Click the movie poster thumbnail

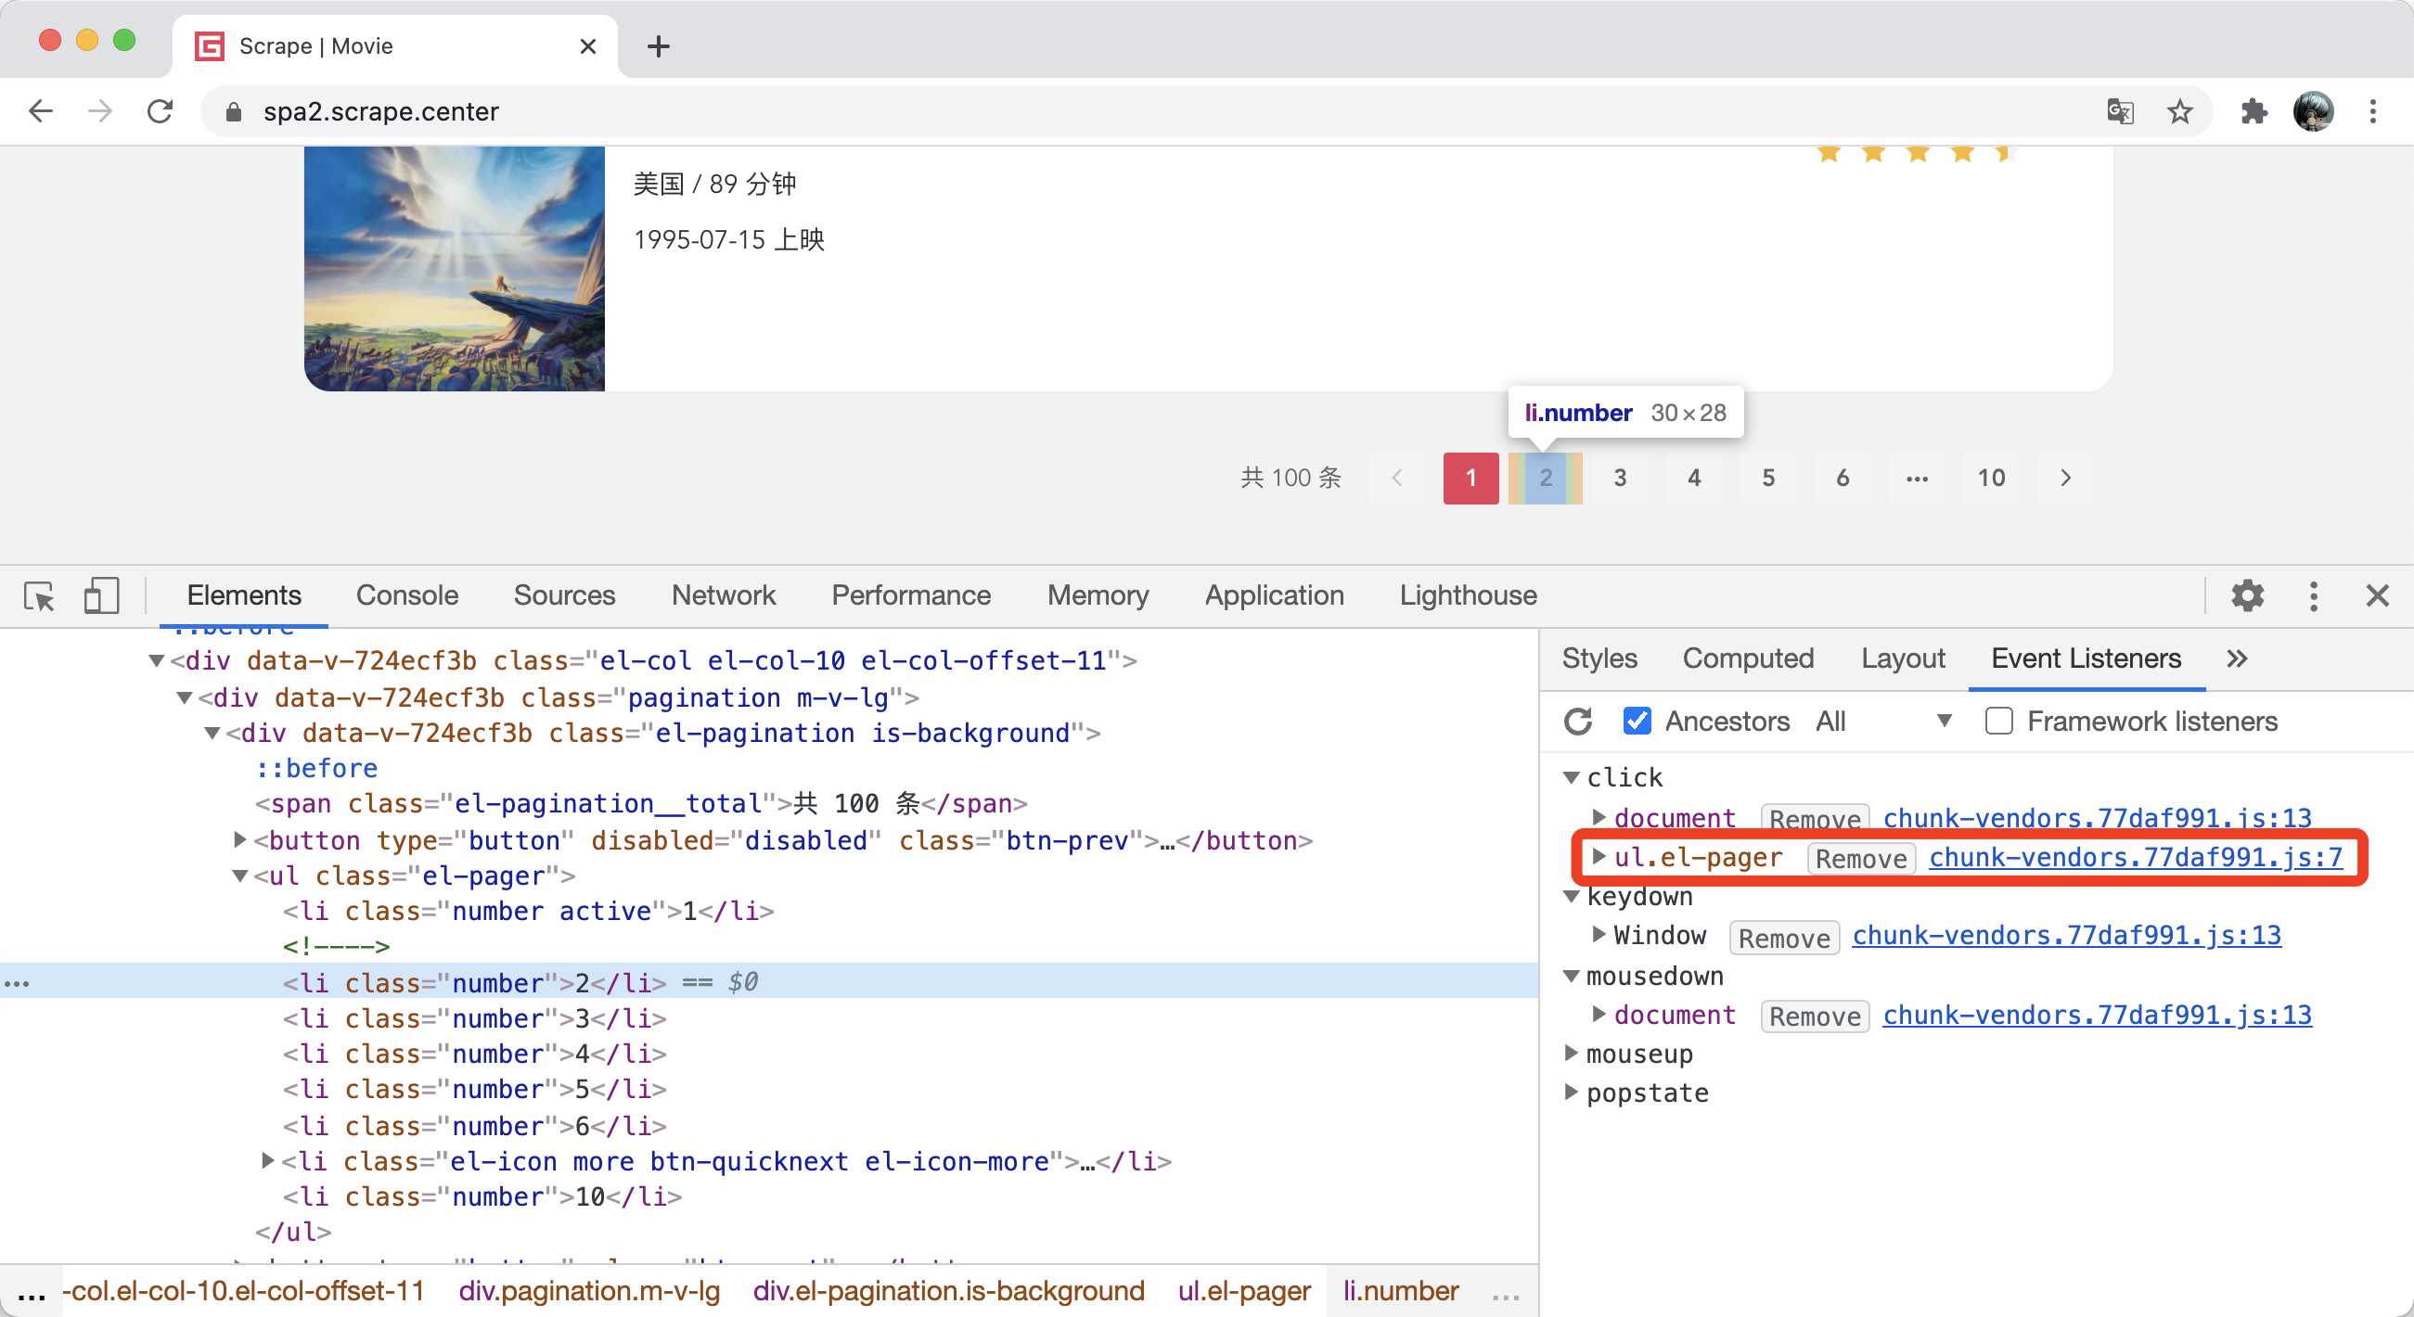[455, 268]
